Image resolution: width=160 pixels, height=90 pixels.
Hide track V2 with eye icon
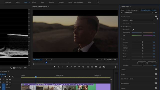pyautogui.click(x=10, y=82)
